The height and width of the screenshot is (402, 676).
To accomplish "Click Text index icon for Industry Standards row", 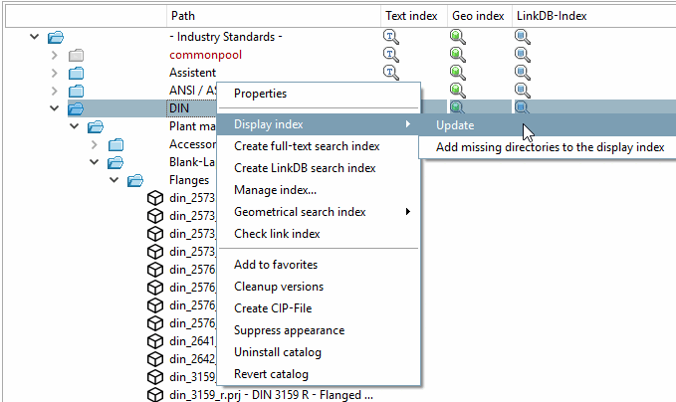I will click(x=390, y=37).
